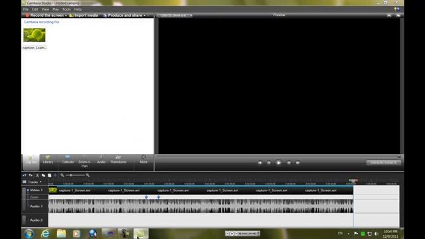The height and width of the screenshot is (239, 425).
Task: Open the Callouts tab
Action: [x=68, y=159]
